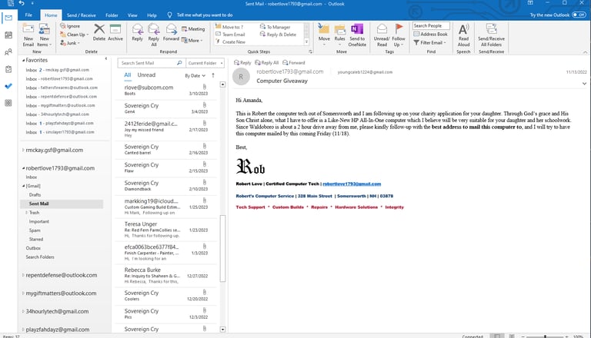Select the Drafts folder
Viewport: 591px width, 338px height.
click(x=35, y=195)
